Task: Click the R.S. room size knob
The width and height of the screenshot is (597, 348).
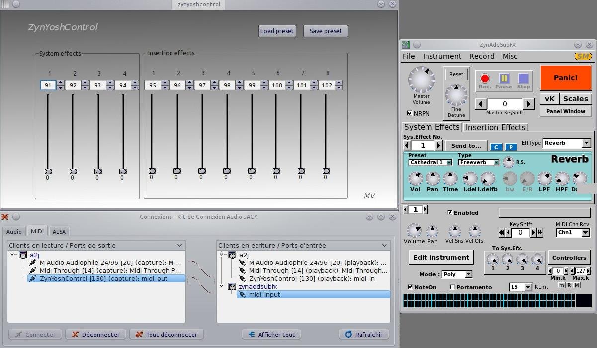Action: click(x=509, y=162)
